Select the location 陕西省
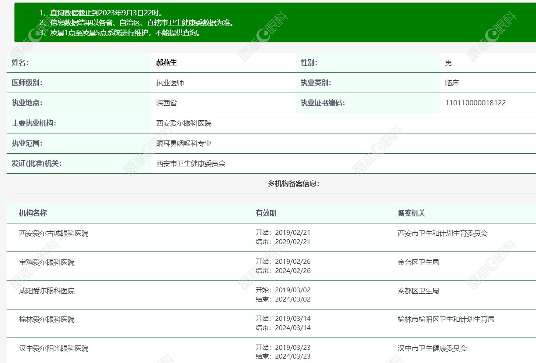Screen dimensions: 536x363 coord(166,103)
